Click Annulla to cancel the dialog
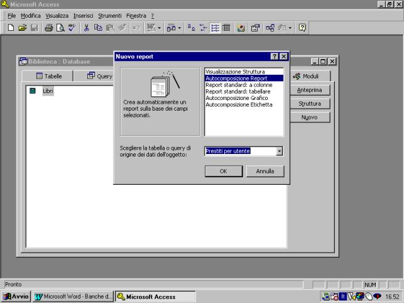Screen dimensions: 404x303 click(x=265, y=171)
